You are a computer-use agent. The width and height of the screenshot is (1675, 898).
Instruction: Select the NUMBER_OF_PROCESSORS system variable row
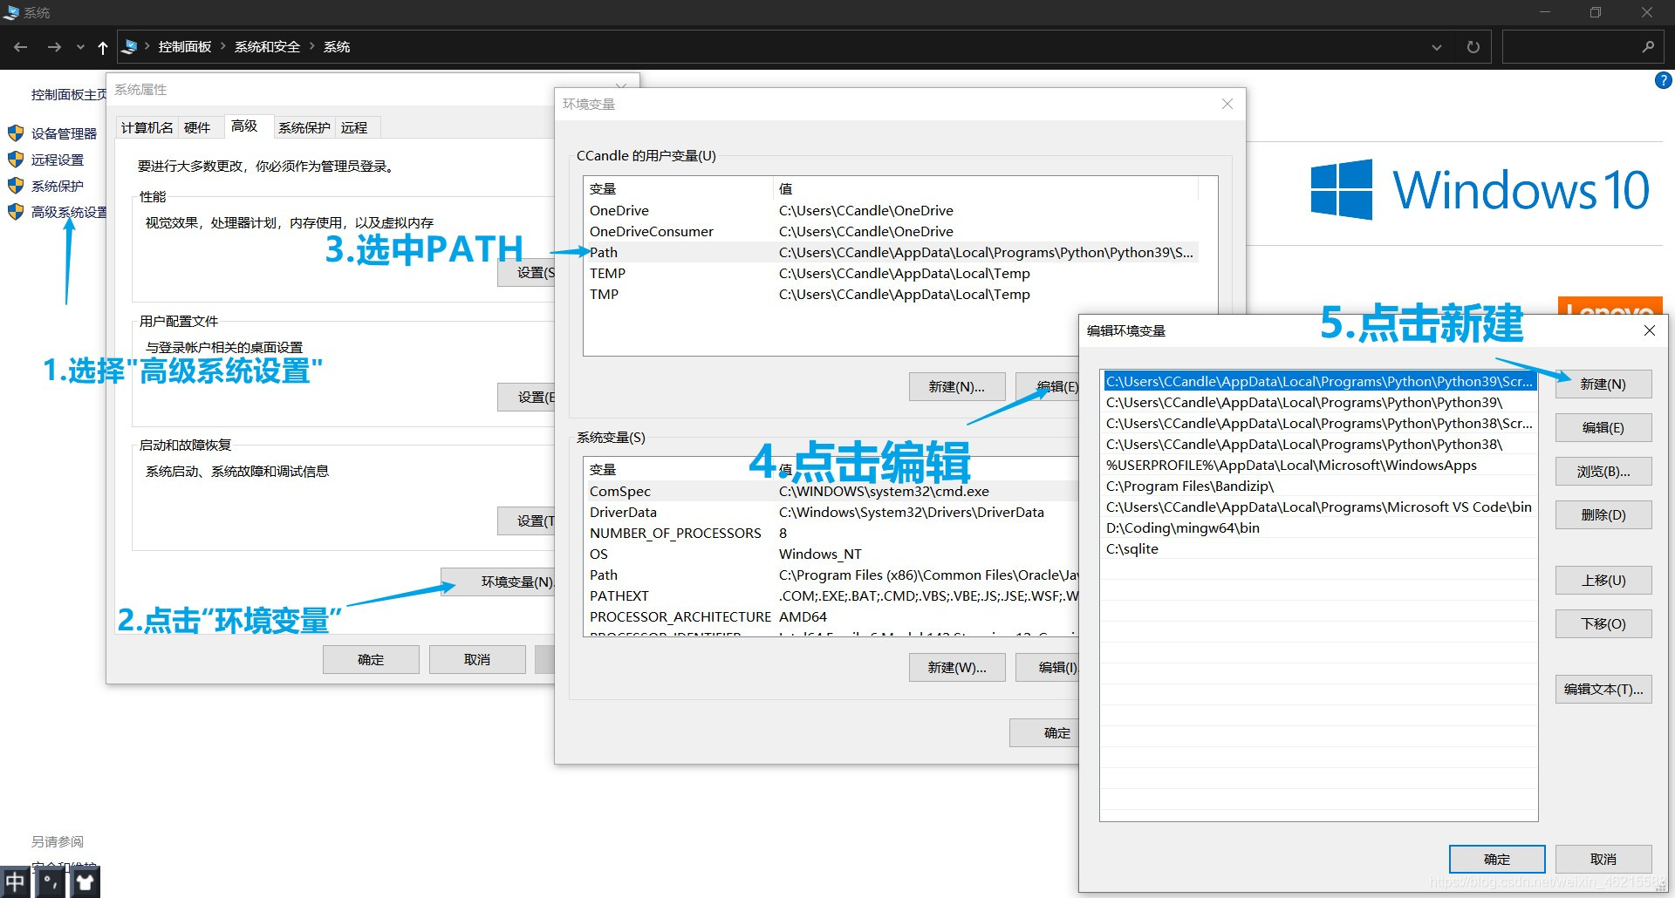(831, 533)
